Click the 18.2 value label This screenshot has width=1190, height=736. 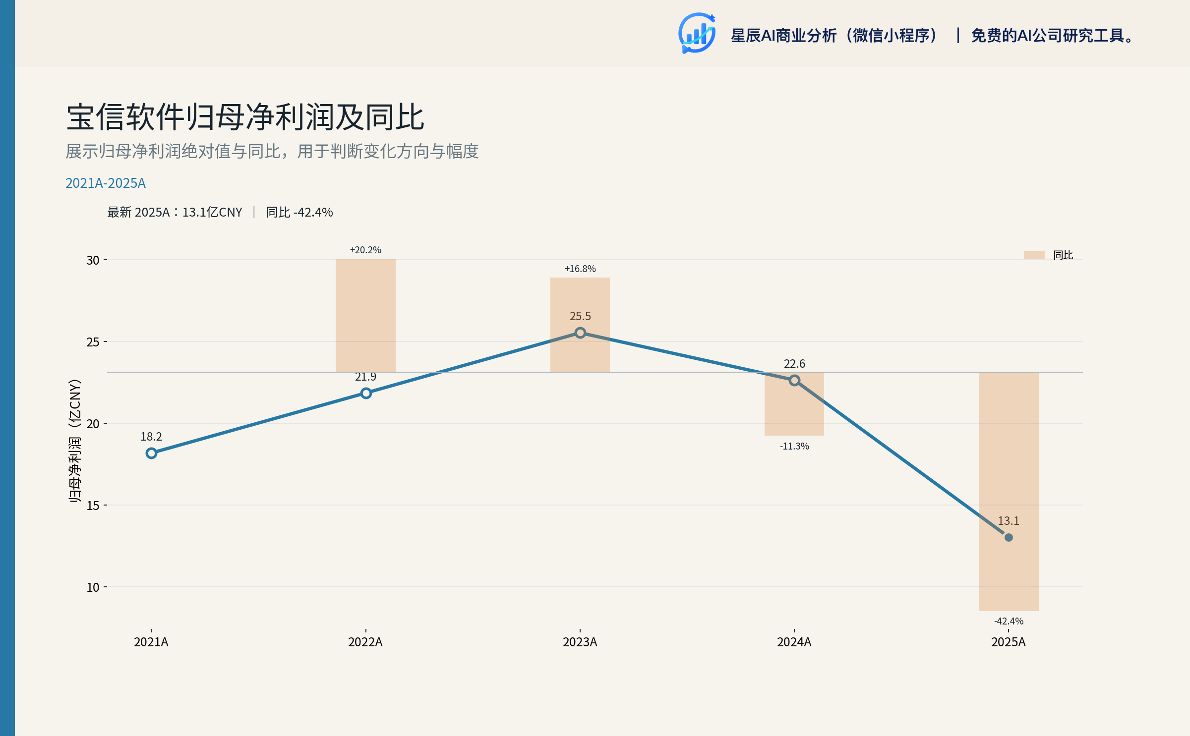coord(151,437)
